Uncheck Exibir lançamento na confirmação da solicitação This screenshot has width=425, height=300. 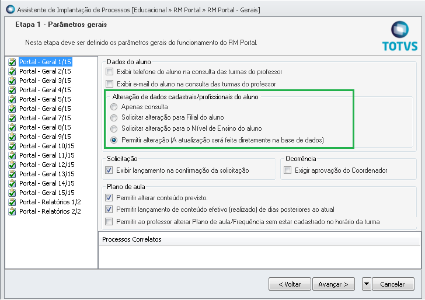(109, 170)
